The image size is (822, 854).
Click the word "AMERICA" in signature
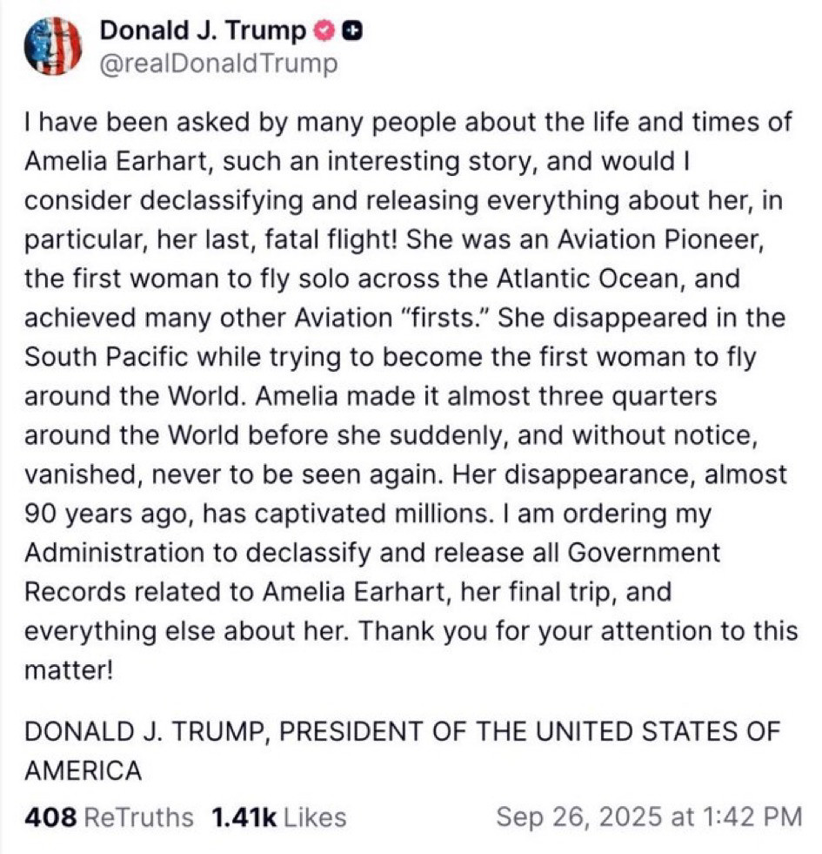(x=84, y=771)
